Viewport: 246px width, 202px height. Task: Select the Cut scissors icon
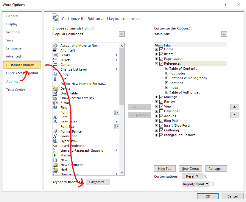tap(55, 79)
